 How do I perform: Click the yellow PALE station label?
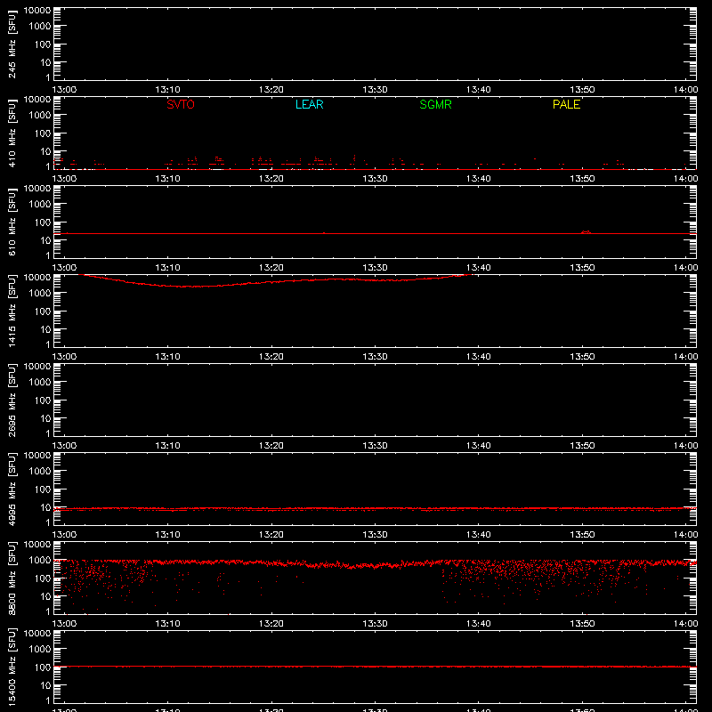click(x=566, y=104)
